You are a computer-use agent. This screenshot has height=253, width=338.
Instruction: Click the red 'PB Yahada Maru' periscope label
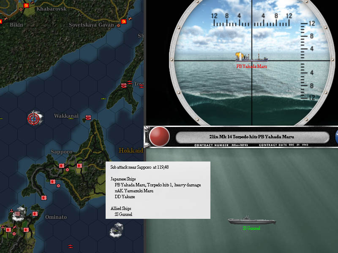(251, 67)
